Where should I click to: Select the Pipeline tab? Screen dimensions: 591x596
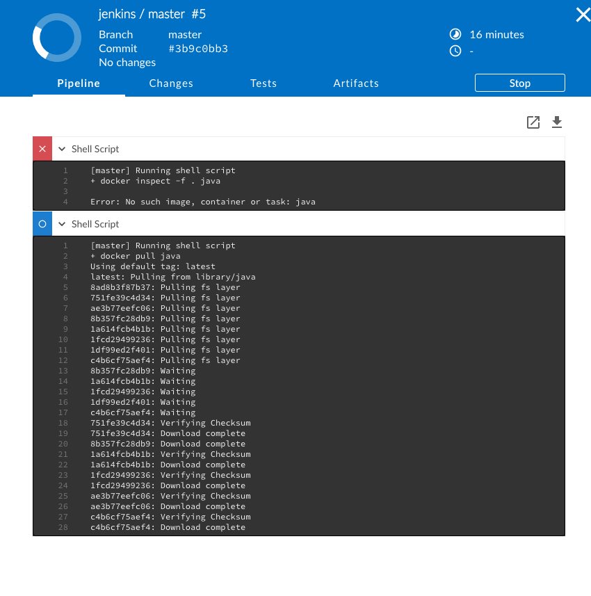tap(79, 83)
